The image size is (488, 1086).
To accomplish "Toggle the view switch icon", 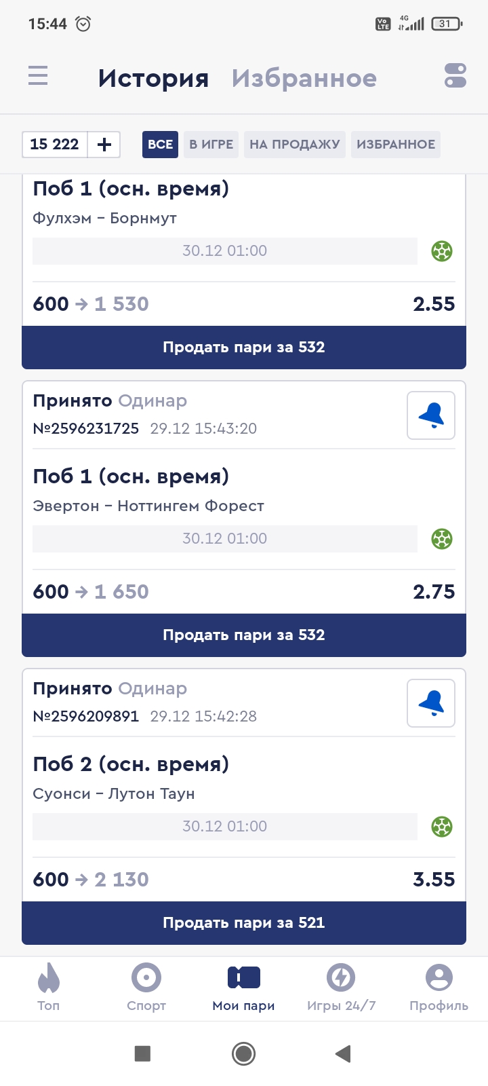I will tap(455, 76).
